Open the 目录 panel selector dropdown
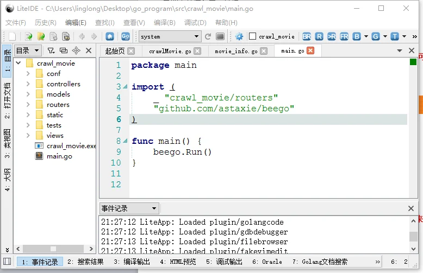The image size is (423, 273). [27, 50]
